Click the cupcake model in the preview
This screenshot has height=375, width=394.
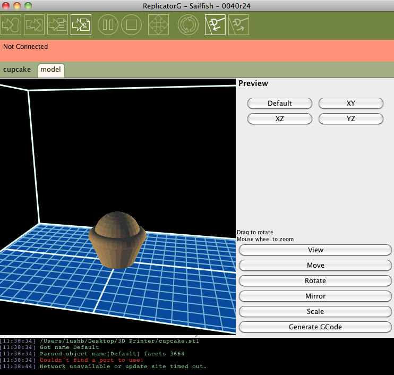point(117,240)
